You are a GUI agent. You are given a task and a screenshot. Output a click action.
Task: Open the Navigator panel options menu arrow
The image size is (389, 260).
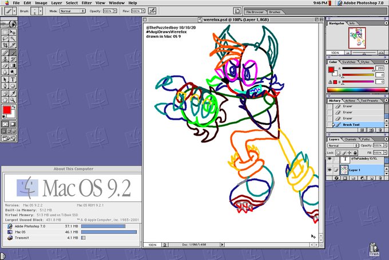[386, 23]
